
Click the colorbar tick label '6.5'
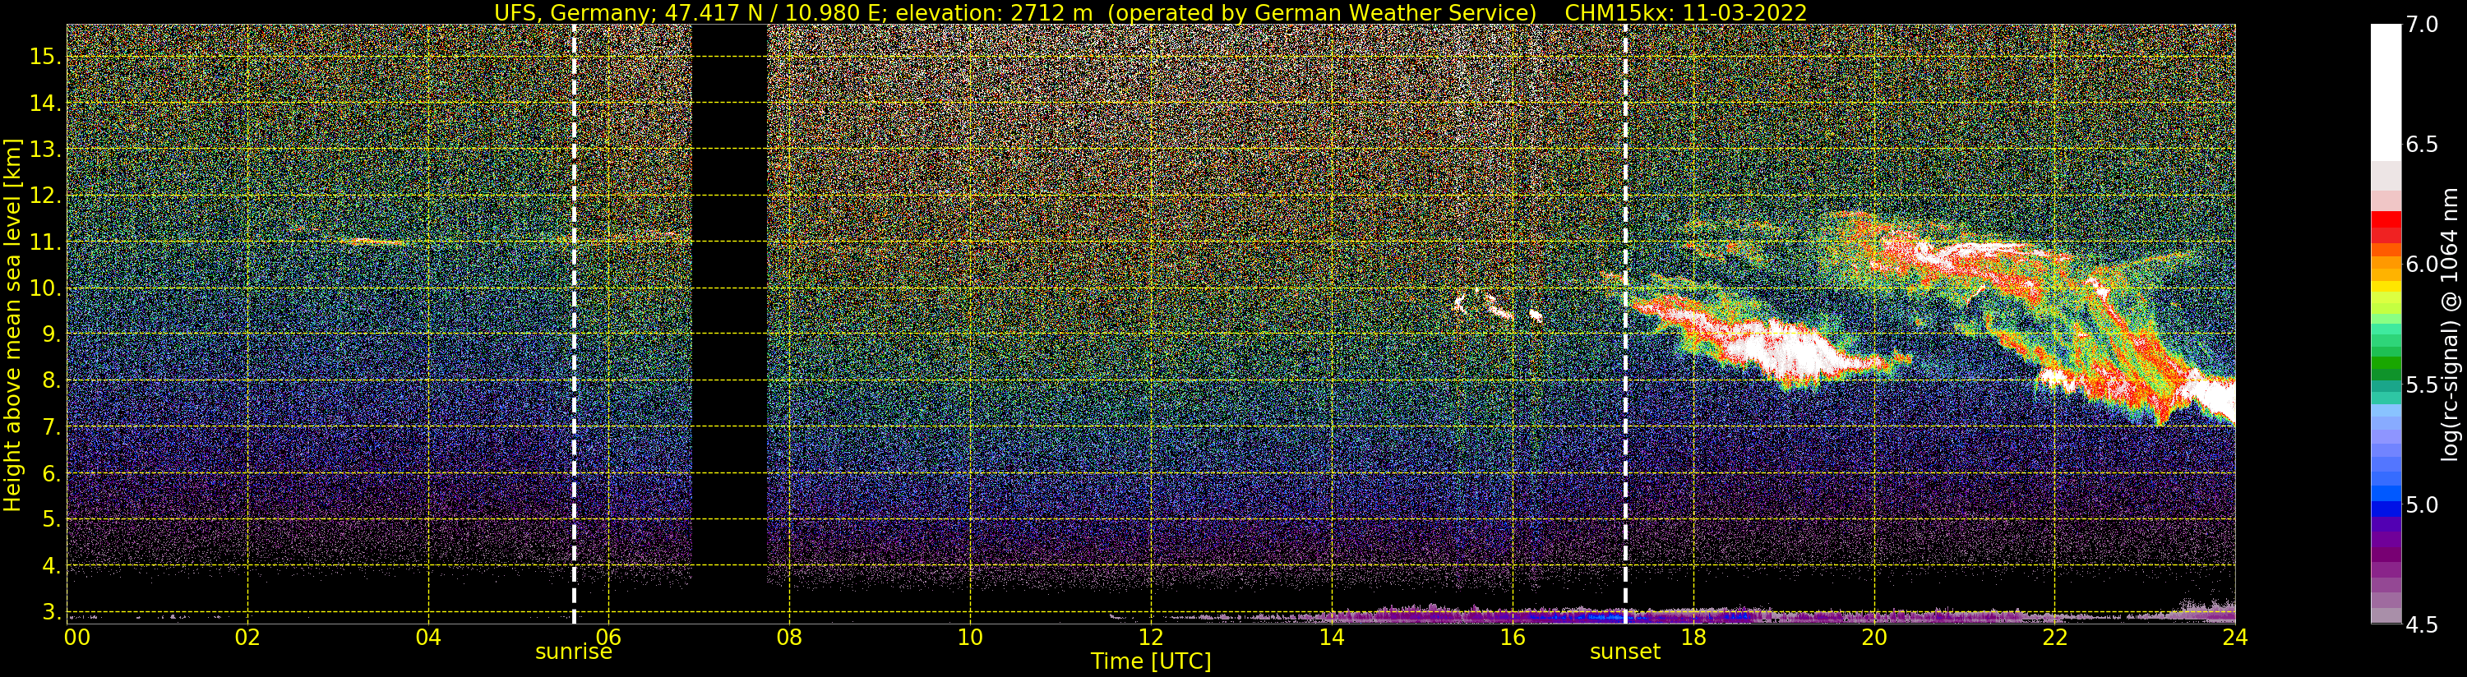point(2422,145)
